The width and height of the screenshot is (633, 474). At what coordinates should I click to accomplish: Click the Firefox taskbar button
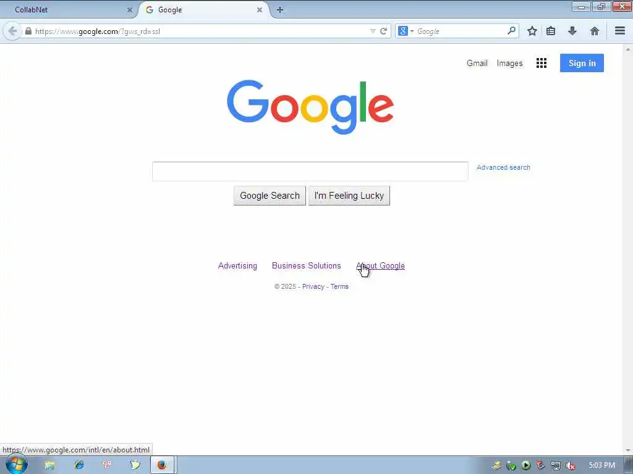click(163, 465)
